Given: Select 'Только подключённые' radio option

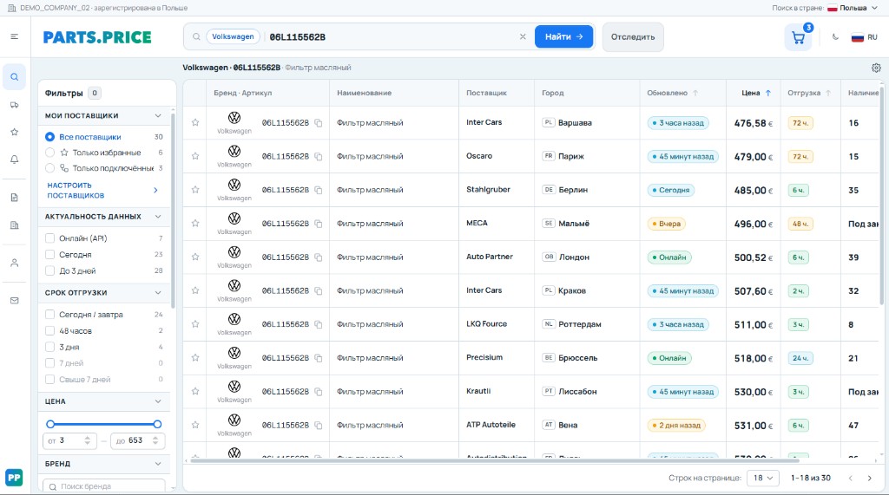Looking at the screenshot, I should [x=49, y=168].
